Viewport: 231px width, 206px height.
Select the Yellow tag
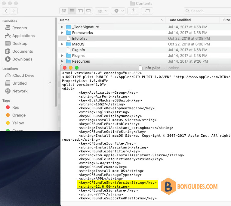[15, 123]
